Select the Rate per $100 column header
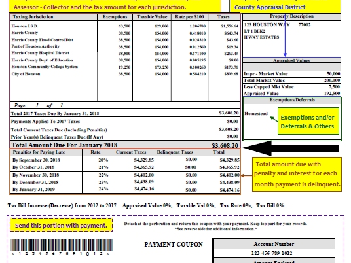 (189, 17)
